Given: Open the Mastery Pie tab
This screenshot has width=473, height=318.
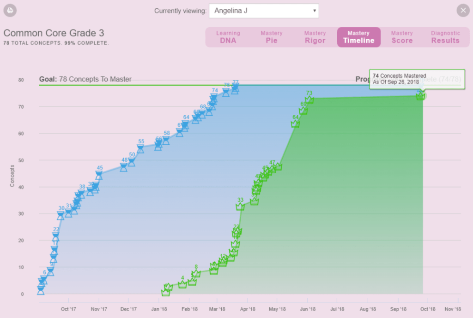Looking at the screenshot, I should point(271,37).
